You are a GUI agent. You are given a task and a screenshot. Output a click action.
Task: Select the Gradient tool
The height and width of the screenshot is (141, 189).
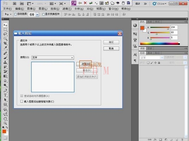coord(5,76)
